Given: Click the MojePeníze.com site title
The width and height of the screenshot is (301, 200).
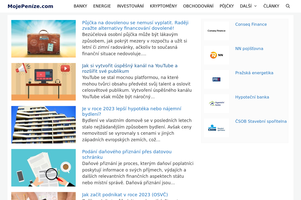Looking at the screenshot, I should click(x=30, y=6).
